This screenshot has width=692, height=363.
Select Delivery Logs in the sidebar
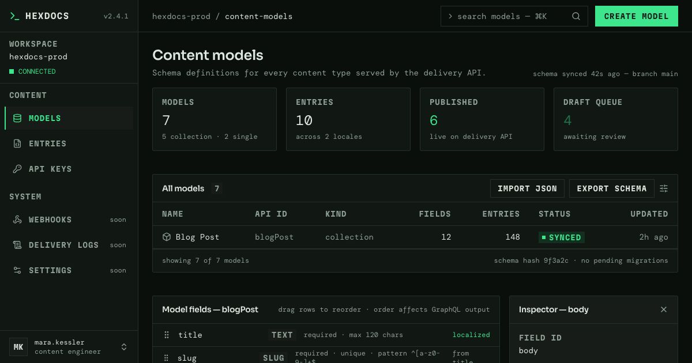coord(69,245)
